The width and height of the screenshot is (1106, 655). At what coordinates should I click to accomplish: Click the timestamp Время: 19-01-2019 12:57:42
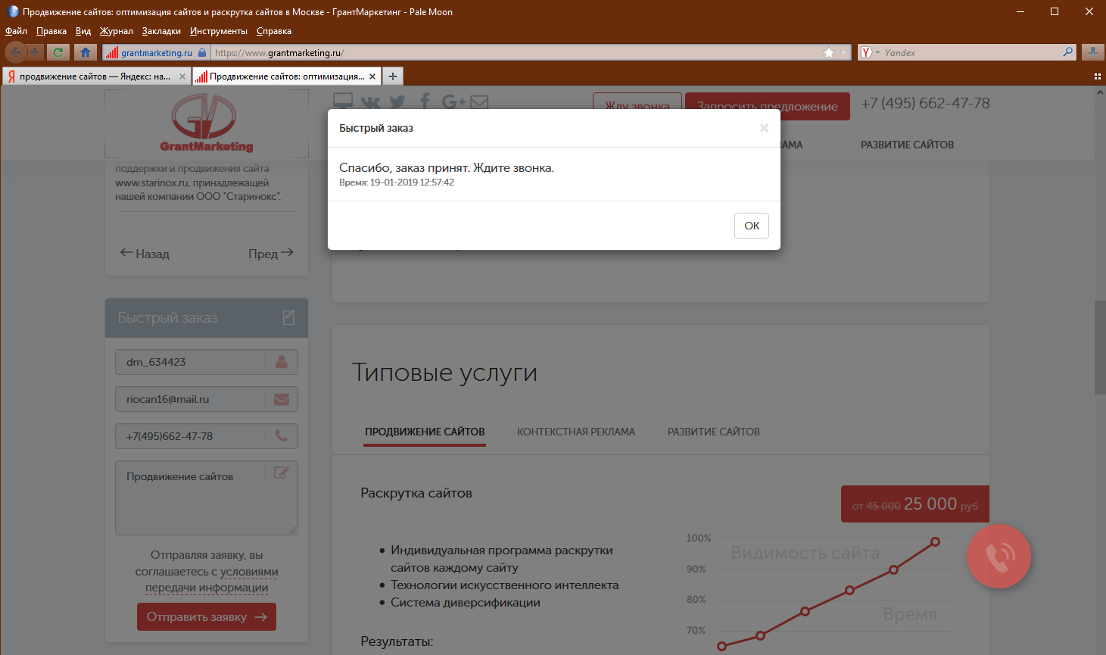[x=397, y=182]
